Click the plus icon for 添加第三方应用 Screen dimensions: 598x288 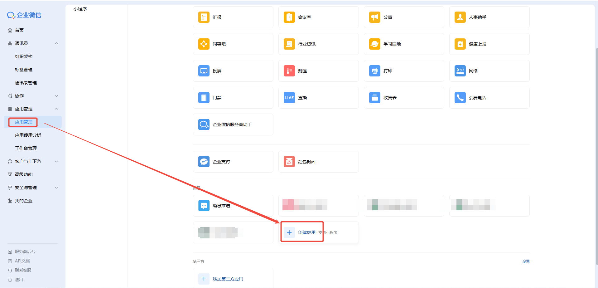pos(204,279)
